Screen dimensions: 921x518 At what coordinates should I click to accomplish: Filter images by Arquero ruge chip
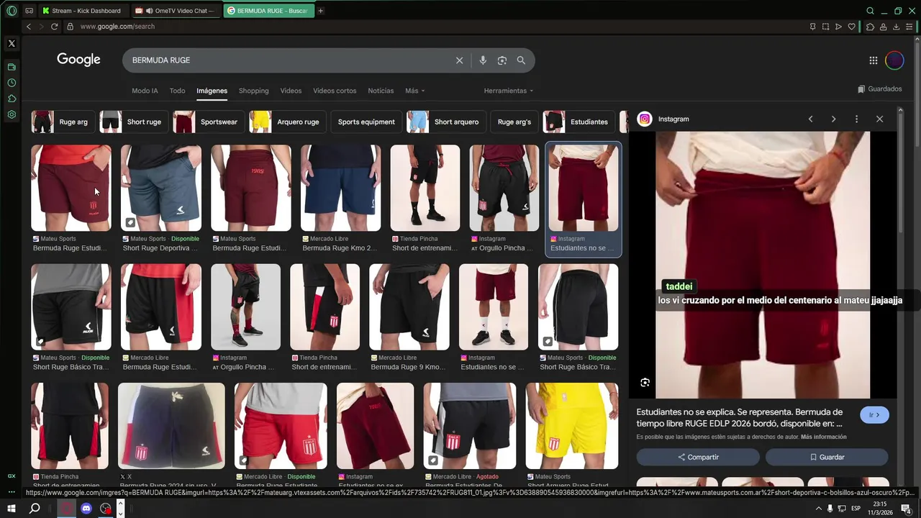point(287,122)
